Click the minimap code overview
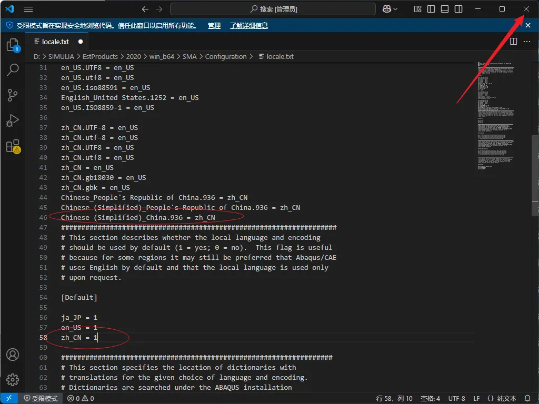Viewport: 539px width, 404px height. point(495,116)
